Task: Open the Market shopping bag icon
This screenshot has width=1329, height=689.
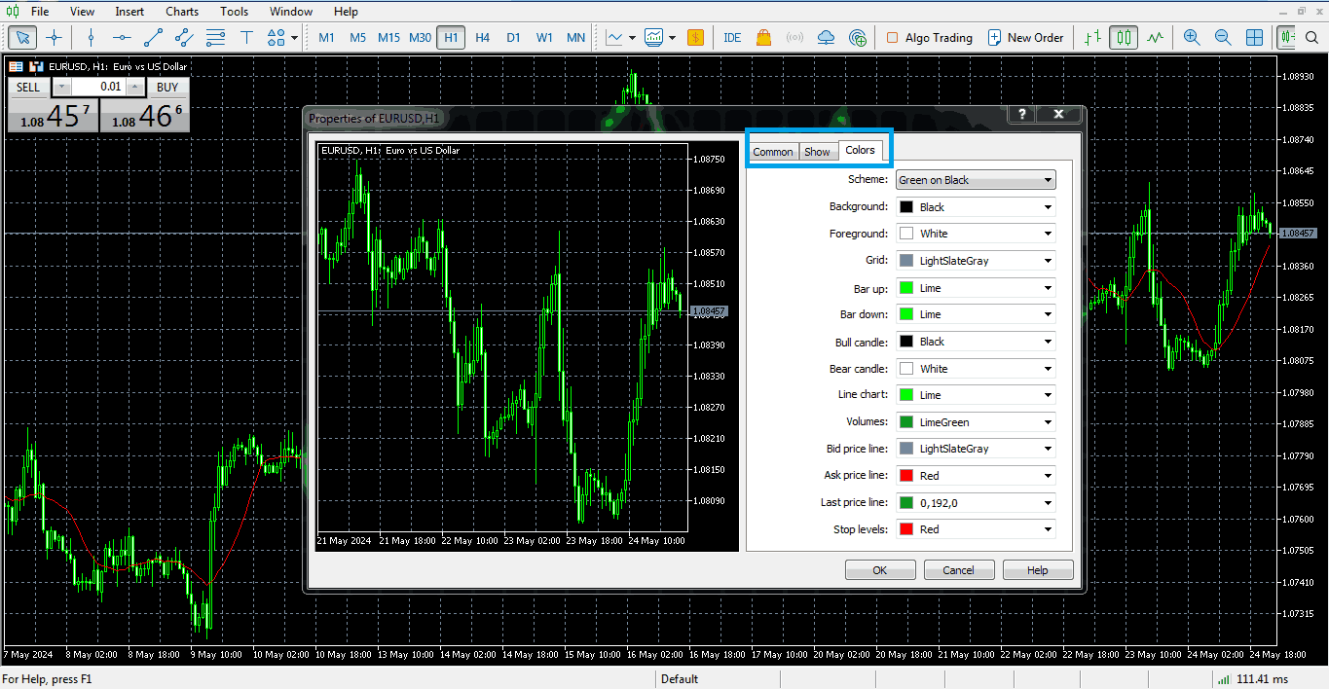Action: (763, 38)
